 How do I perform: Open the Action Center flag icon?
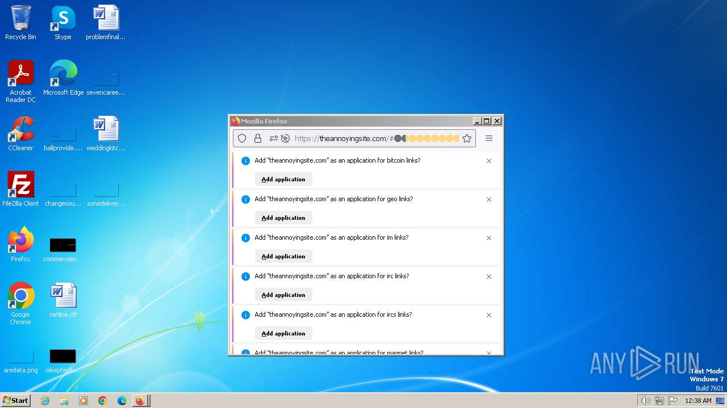(673, 401)
